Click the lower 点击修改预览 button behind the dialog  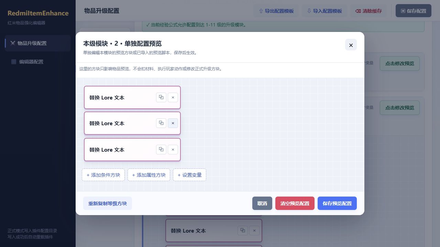[x=400, y=108]
